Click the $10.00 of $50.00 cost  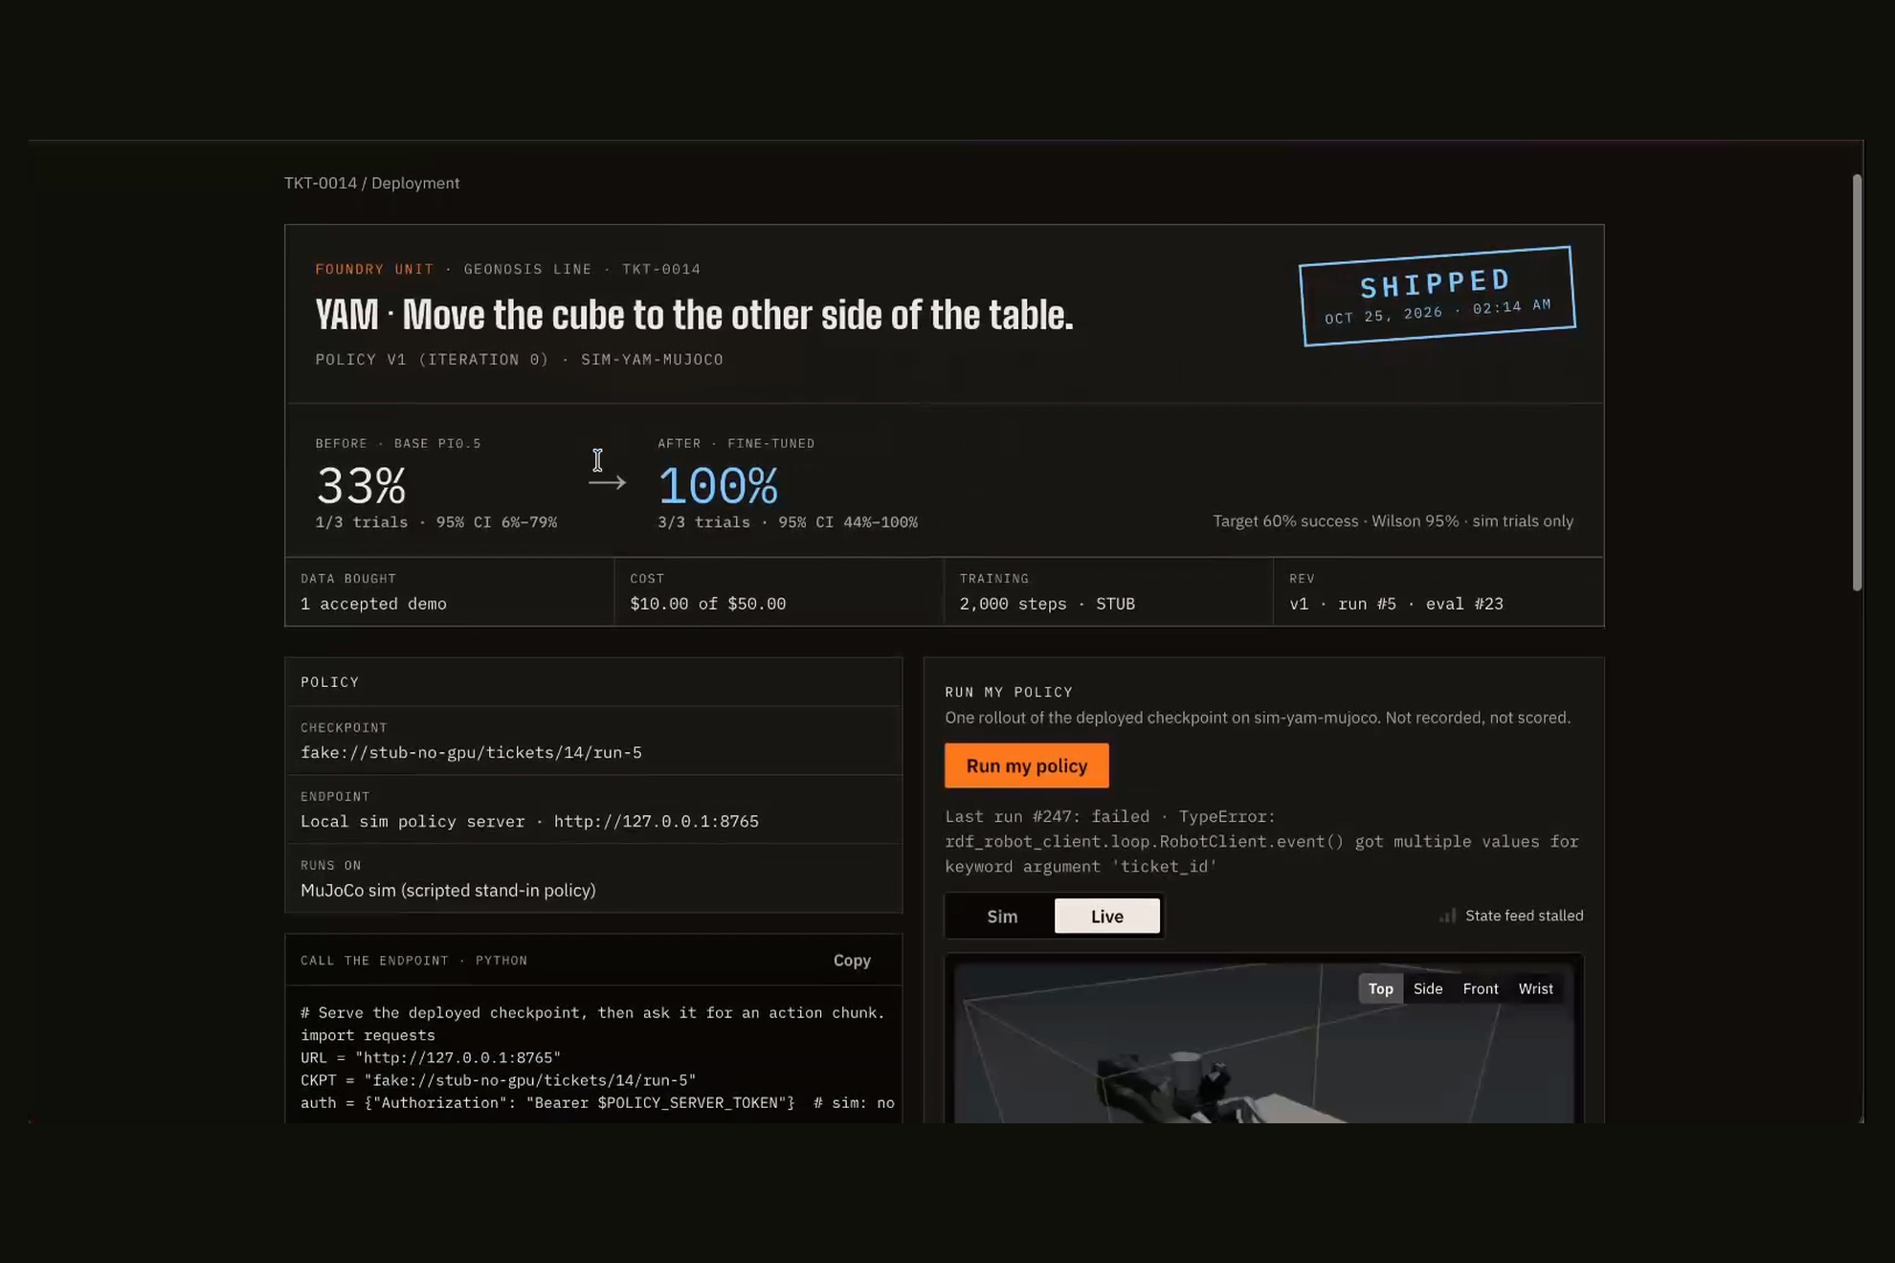click(707, 604)
